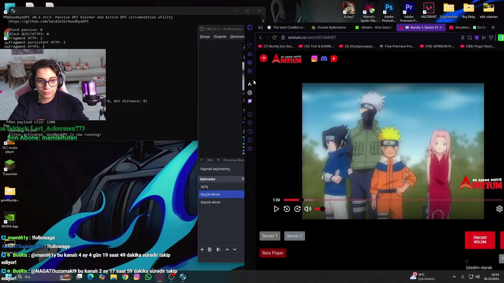This screenshot has height=283, width=504.
Task: Open the Opera sidebar settings gear
Action: tap(250, 149)
